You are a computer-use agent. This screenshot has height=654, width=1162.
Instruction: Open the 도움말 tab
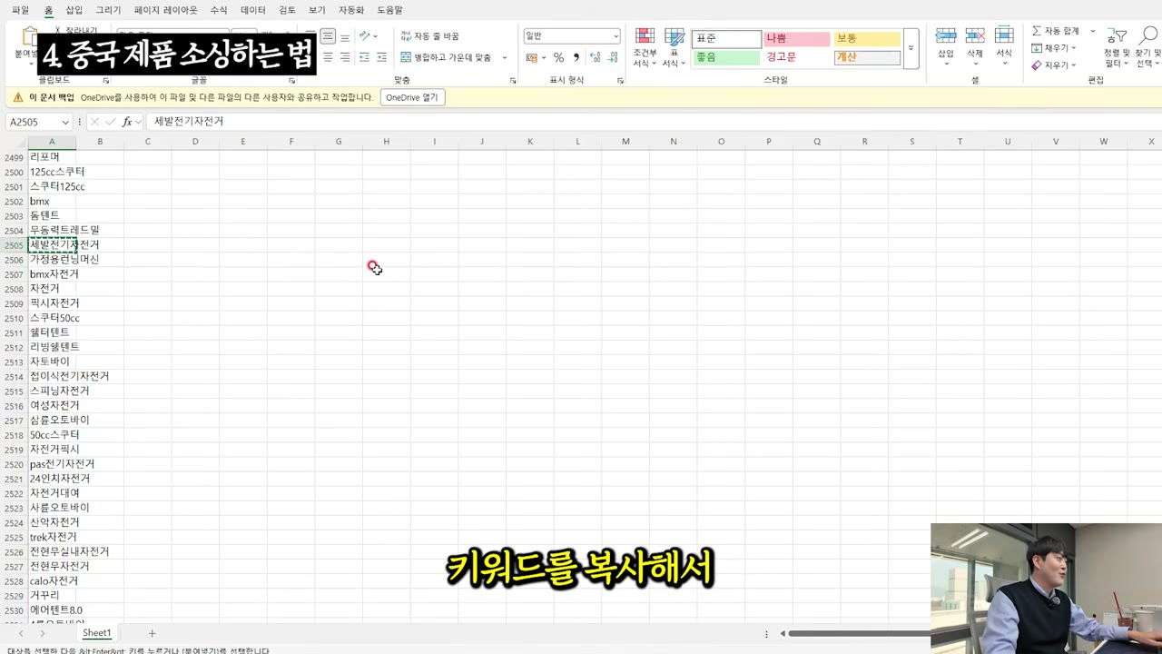pyautogui.click(x=389, y=10)
